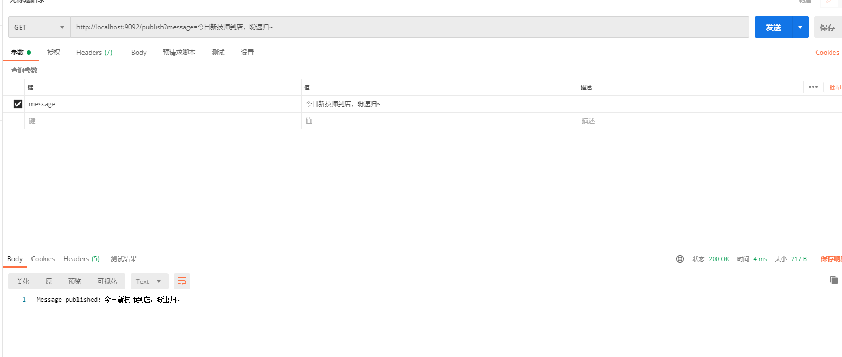Switch to the request Body tab
Viewport: 842px width, 357px height.
click(x=139, y=53)
